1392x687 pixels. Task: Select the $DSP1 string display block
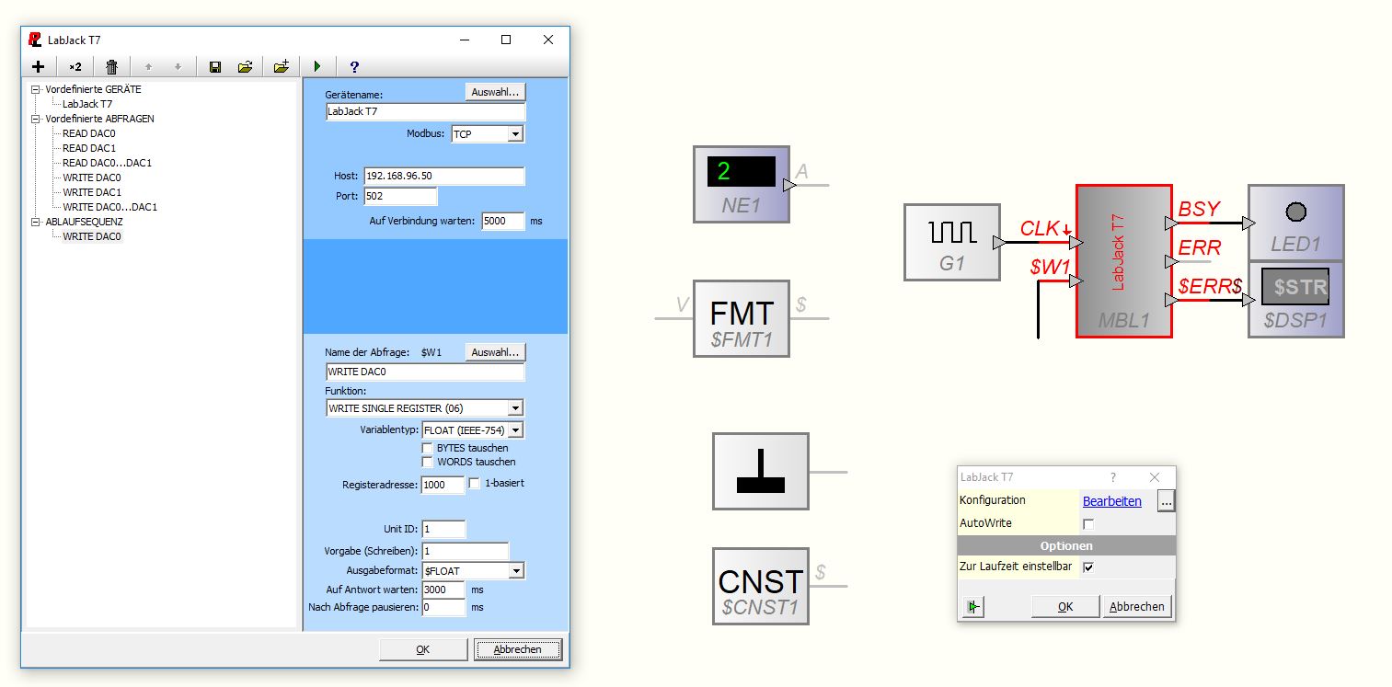(1295, 300)
